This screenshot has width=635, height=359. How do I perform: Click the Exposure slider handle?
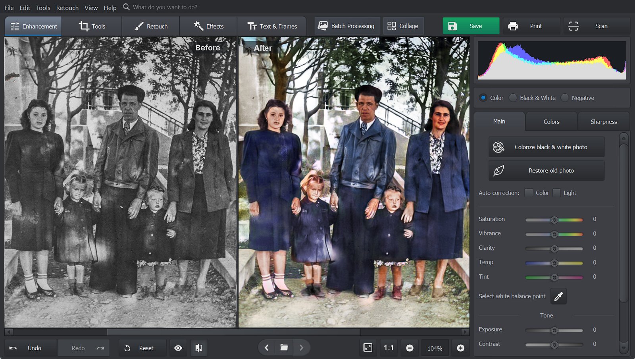point(554,330)
